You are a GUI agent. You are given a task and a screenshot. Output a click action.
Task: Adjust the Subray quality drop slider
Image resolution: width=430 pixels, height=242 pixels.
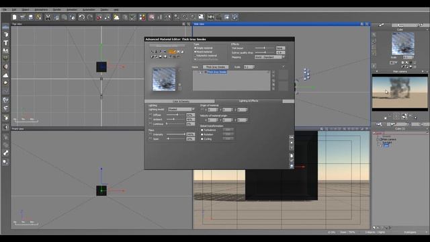coord(265,52)
